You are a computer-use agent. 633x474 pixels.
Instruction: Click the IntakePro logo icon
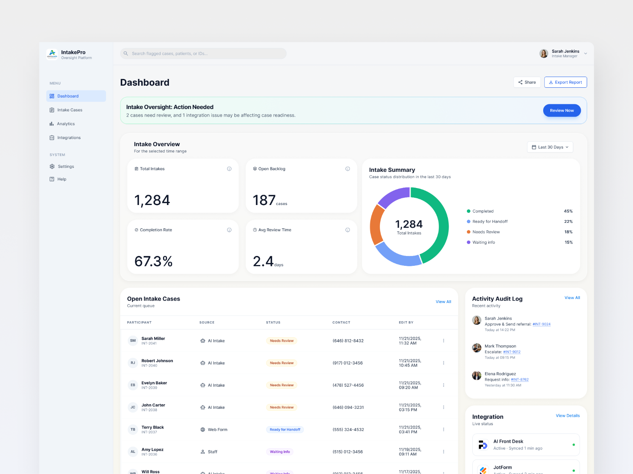[x=52, y=54]
